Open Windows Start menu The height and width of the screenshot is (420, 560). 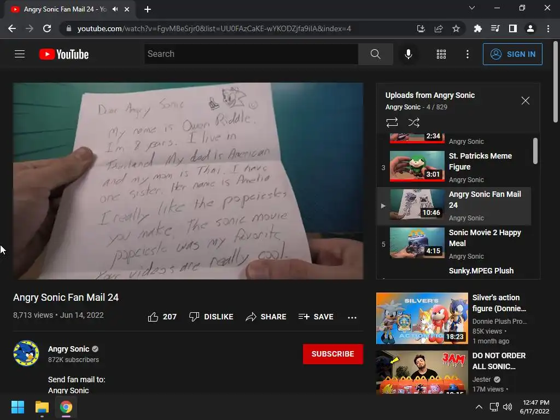[x=17, y=407]
